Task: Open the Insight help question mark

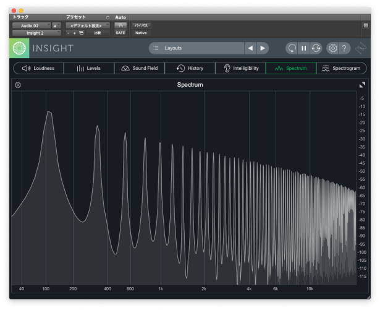Action: pyautogui.click(x=344, y=48)
